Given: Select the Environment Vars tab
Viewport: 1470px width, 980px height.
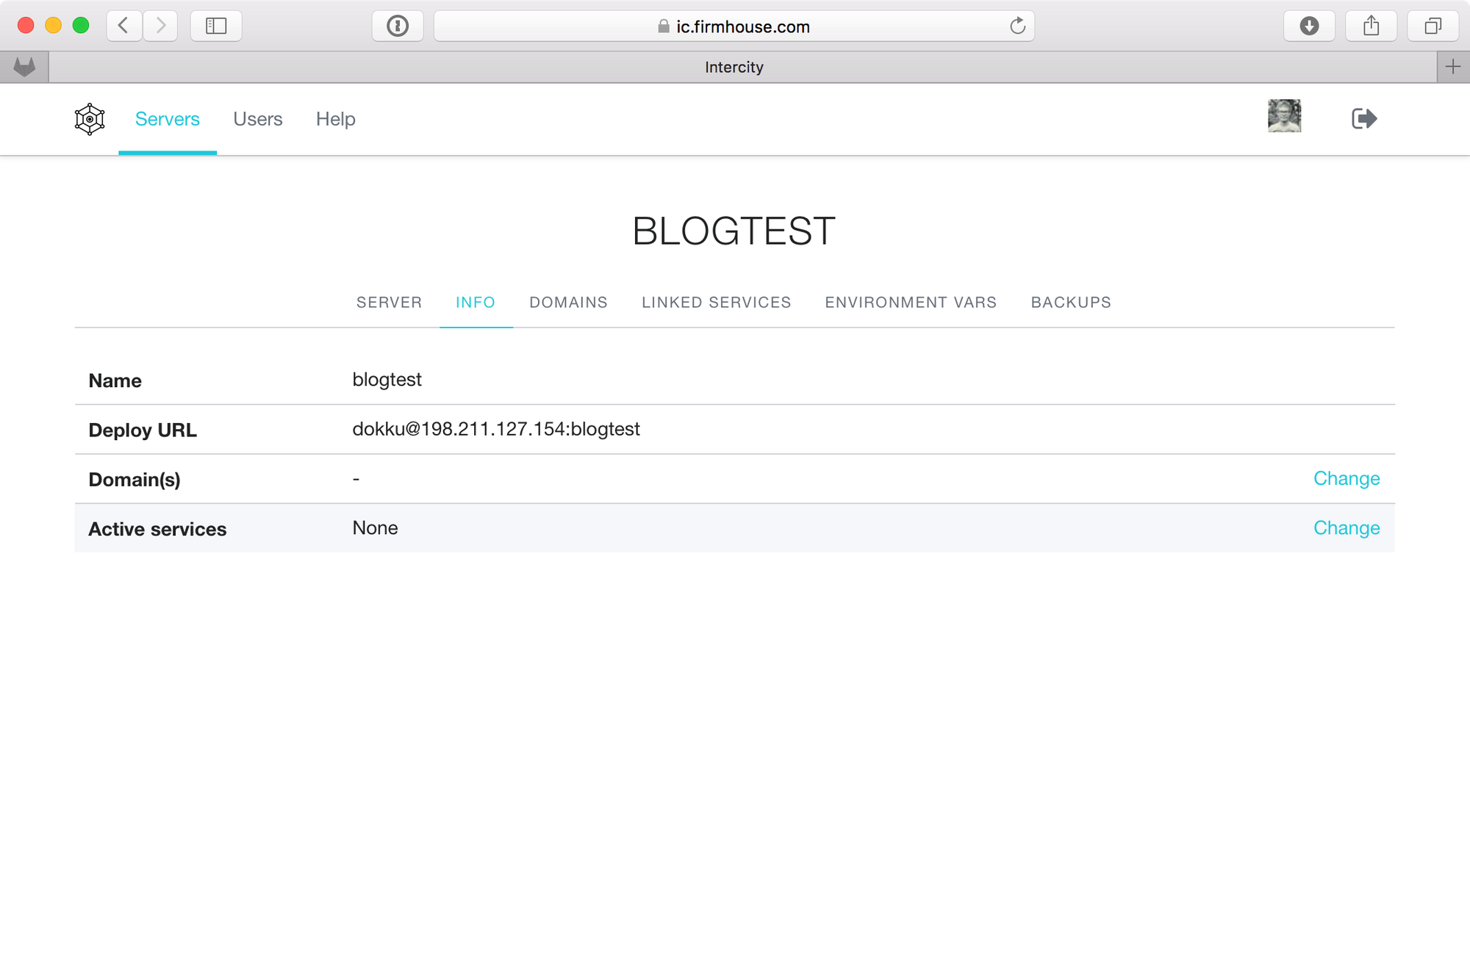Looking at the screenshot, I should 911,303.
